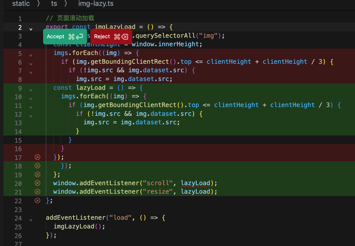Click the error icon next to line 21
Viewport: 355px width, 246px height.
click(38, 192)
